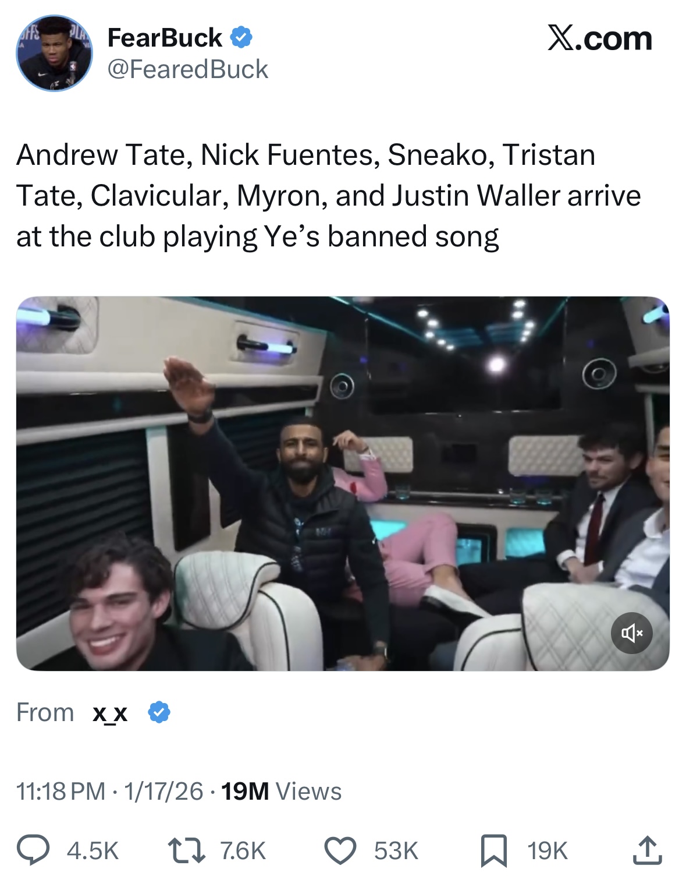
Task: Tap the X.com logo
Action: point(600,38)
